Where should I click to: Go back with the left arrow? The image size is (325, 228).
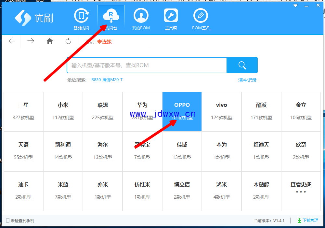[12, 41]
